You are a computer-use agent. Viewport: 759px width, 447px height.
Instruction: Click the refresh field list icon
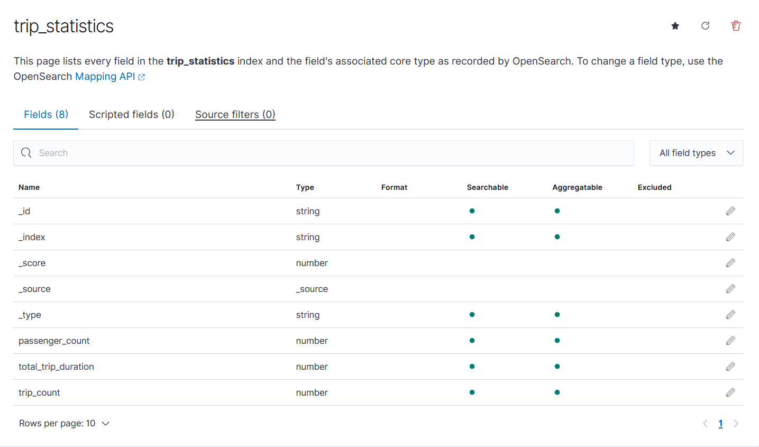pyautogui.click(x=705, y=26)
